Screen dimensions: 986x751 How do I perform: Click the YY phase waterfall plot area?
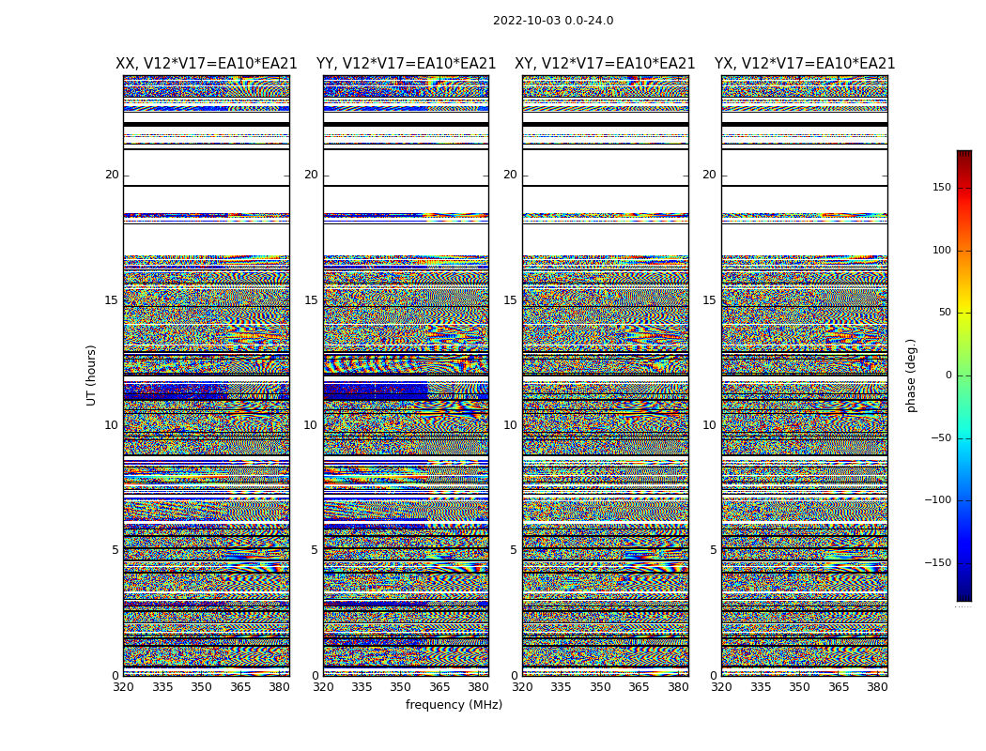click(407, 375)
